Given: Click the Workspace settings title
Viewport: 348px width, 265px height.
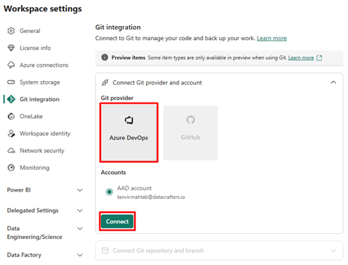Looking at the screenshot, I should 43,8.
